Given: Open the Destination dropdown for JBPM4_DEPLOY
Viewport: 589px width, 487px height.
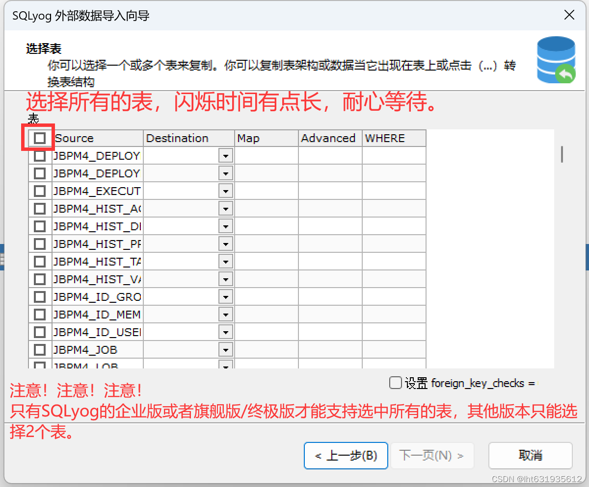Looking at the screenshot, I should (225, 155).
